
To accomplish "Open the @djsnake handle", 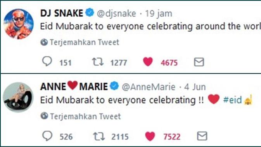I will [x=116, y=14].
